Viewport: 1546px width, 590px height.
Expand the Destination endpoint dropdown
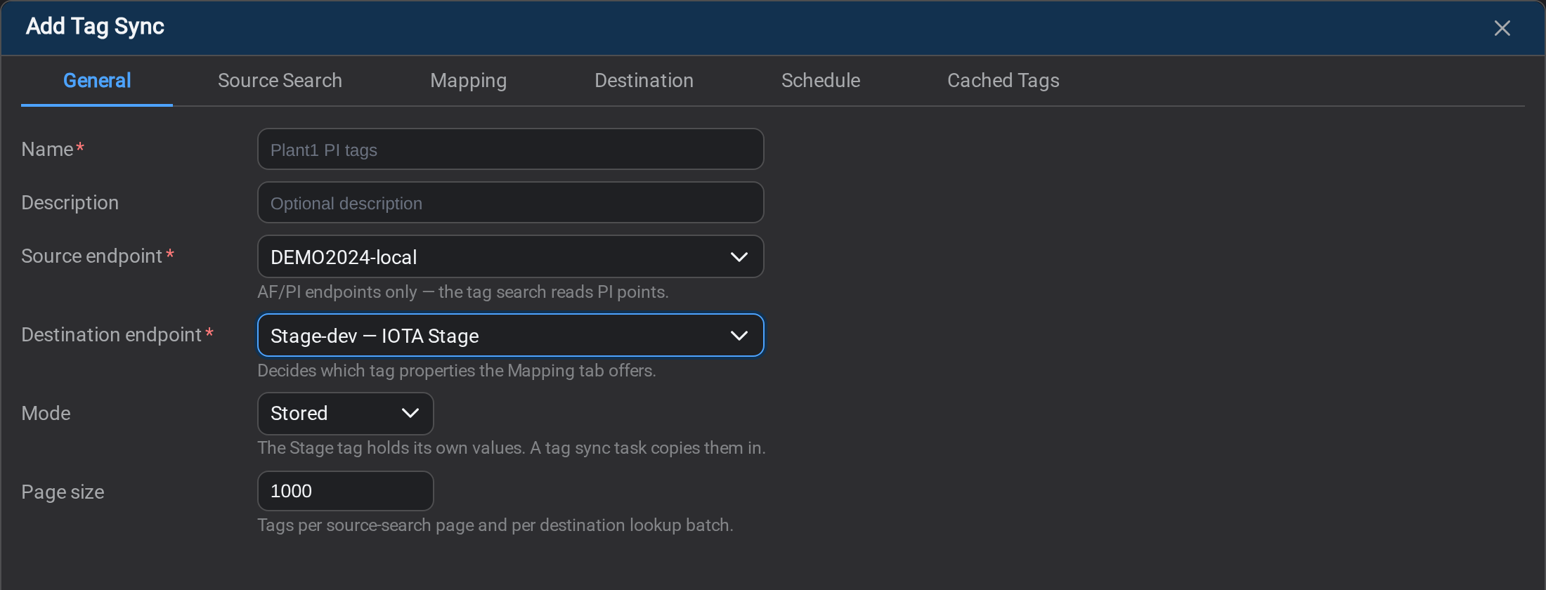[510, 335]
